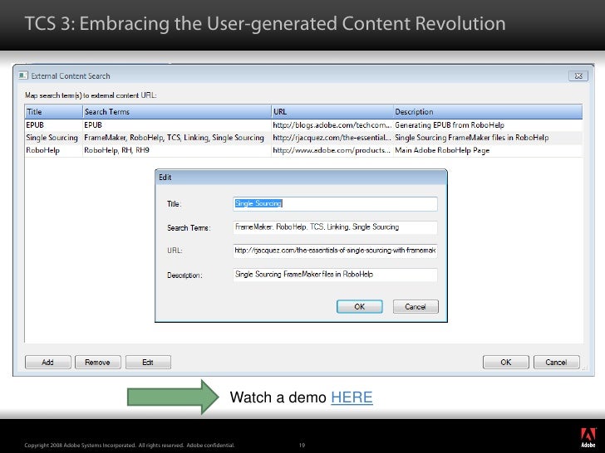Click the Description column header
Image resolution: width=605 pixels, height=453 pixels.
point(488,112)
